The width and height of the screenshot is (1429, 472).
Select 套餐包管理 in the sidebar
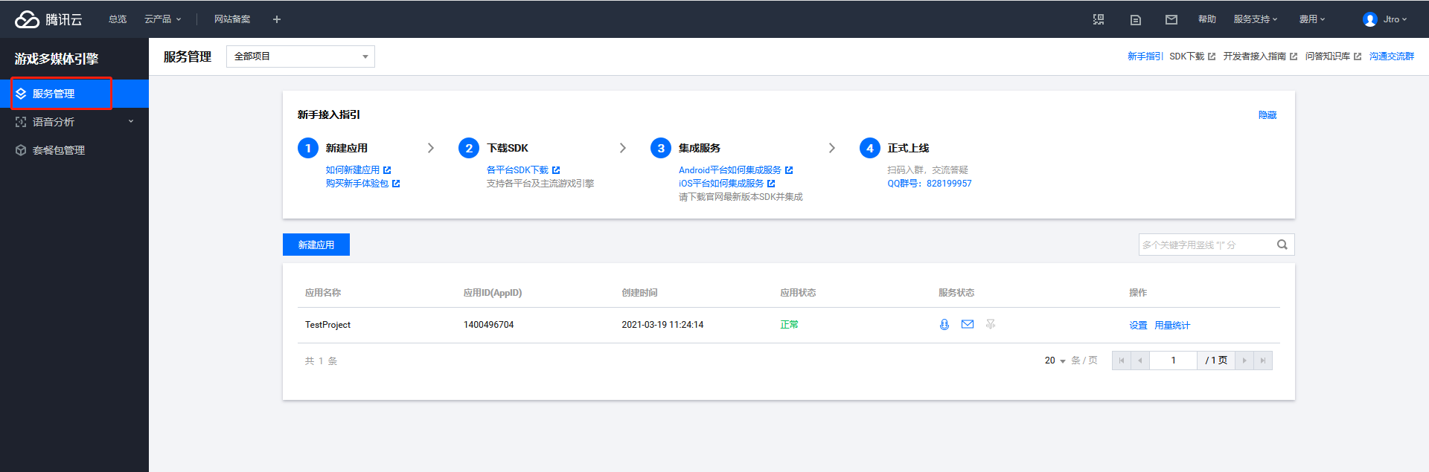[59, 150]
